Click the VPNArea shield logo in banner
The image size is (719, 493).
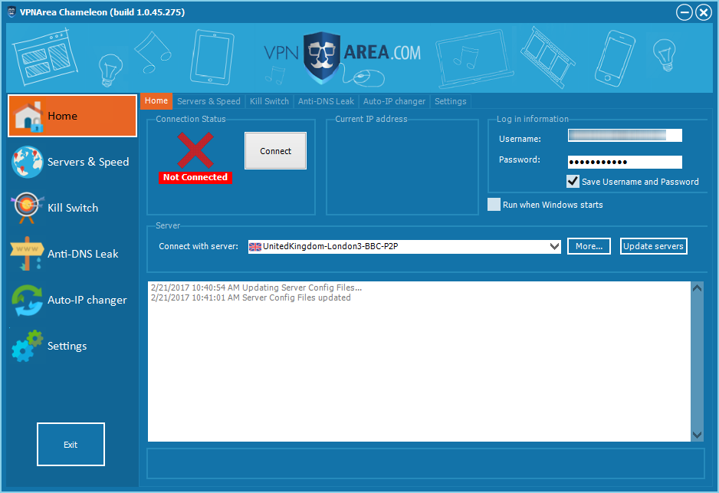point(322,57)
